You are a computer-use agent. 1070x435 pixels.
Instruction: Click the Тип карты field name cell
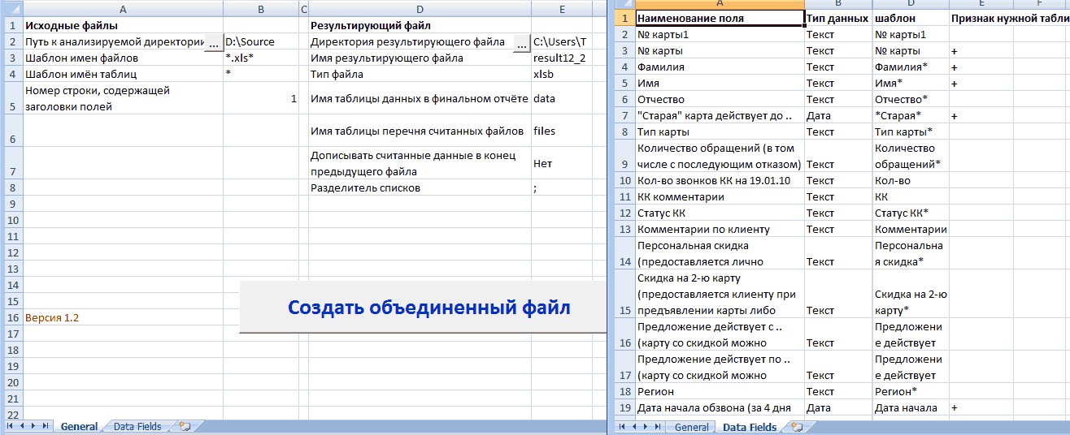[x=719, y=131]
